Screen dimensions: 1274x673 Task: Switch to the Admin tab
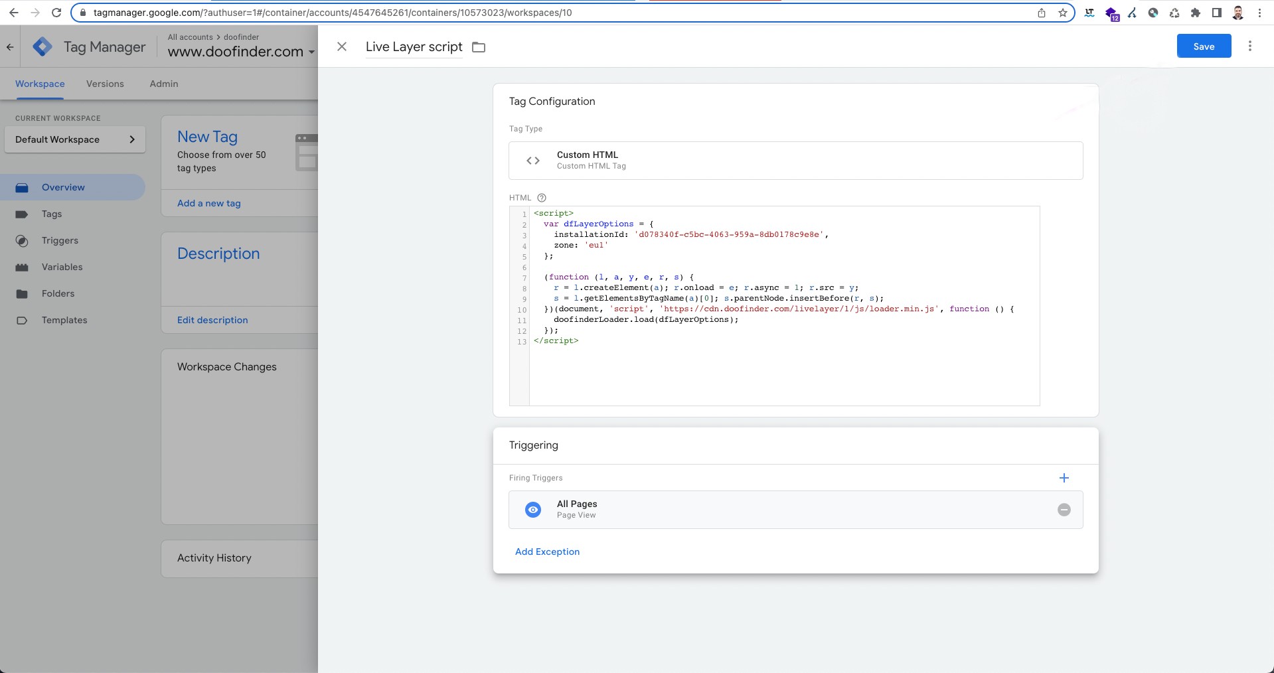tap(164, 84)
